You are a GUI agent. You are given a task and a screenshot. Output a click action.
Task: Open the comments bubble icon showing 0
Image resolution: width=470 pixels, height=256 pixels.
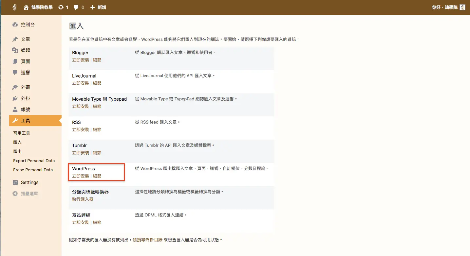coord(76,7)
